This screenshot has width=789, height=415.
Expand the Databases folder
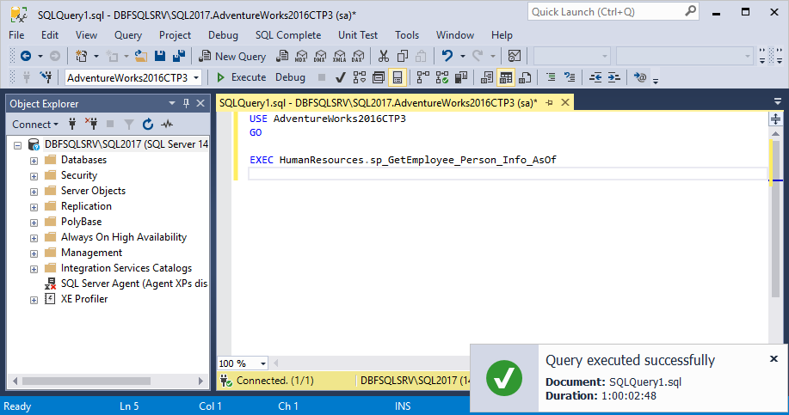[34, 161]
